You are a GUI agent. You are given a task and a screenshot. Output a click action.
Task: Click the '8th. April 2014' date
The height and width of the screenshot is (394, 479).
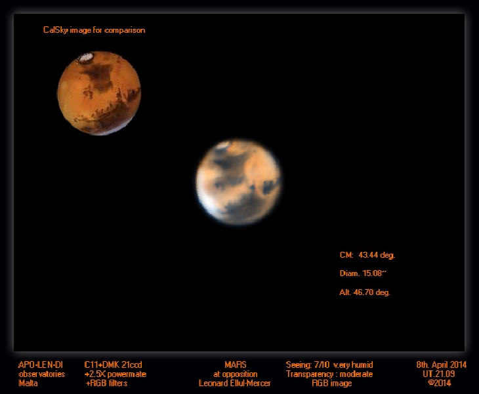pyautogui.click(x=441, y=364)
